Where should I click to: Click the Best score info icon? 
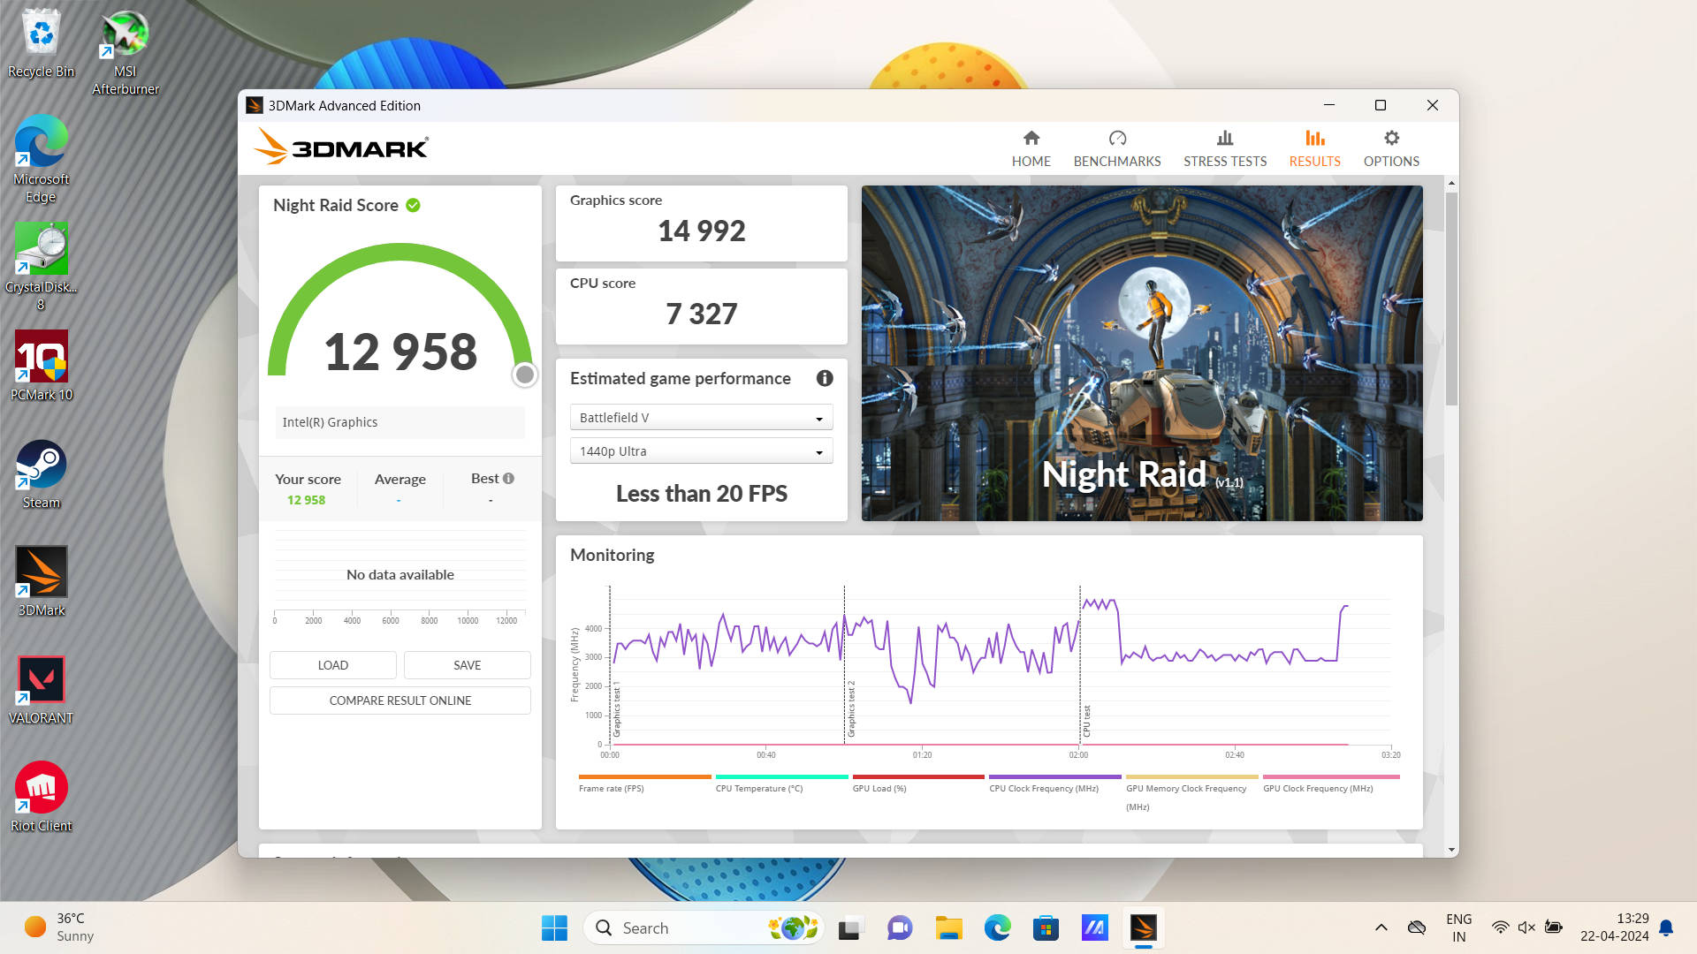click(x=508, y=479)
